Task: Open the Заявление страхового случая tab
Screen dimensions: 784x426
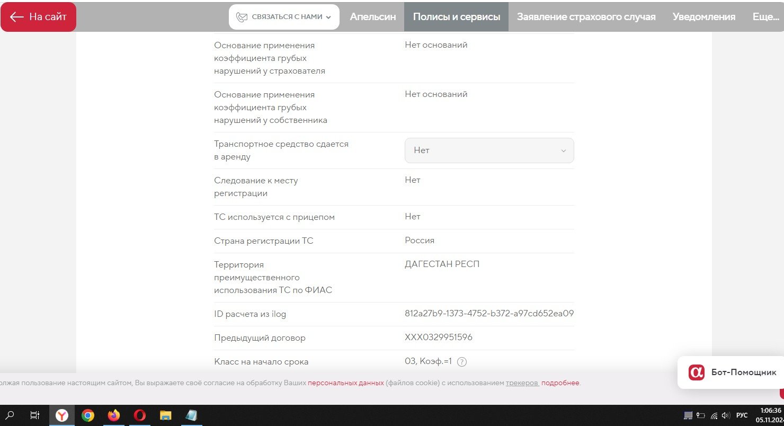Action: point(586,17)
